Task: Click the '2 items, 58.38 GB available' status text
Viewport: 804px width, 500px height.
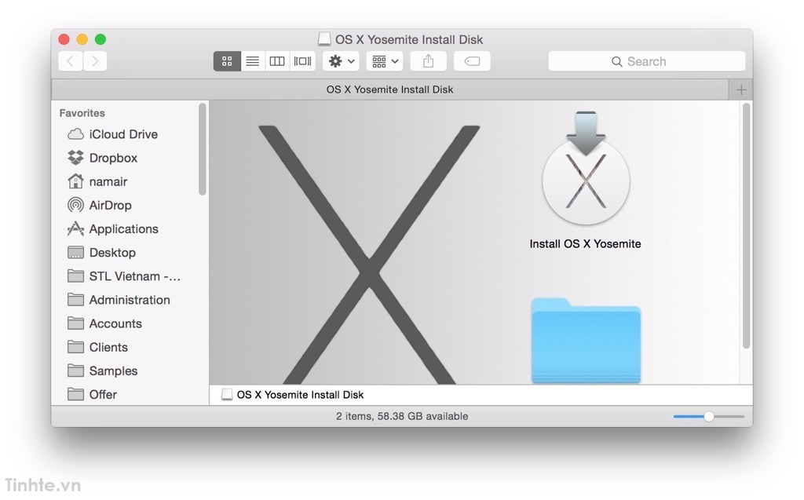Action: coord(402,417)
